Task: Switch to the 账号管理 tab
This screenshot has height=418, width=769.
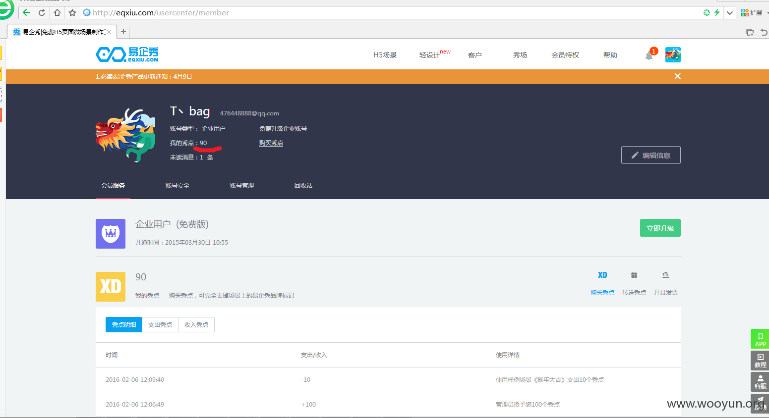Action: pos(242,186)
